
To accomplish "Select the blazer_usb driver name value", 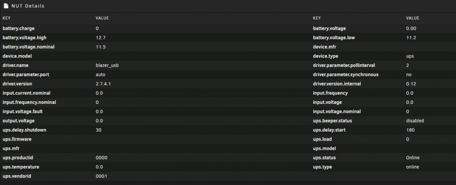I will click(107, 65).
